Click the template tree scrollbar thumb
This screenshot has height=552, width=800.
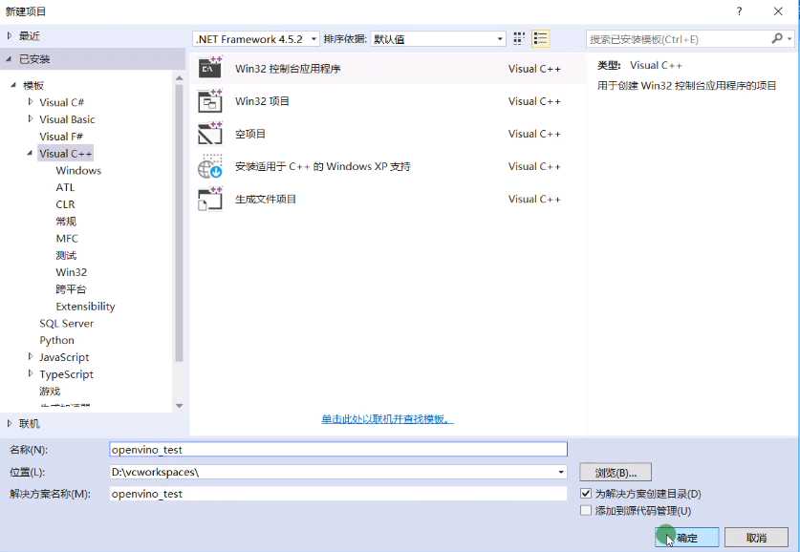point(179,223)
